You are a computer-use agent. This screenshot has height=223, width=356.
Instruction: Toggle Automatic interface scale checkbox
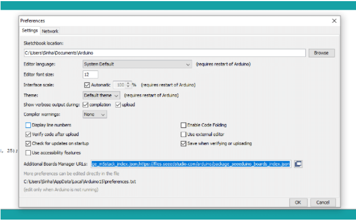click(x=87, y=85)
